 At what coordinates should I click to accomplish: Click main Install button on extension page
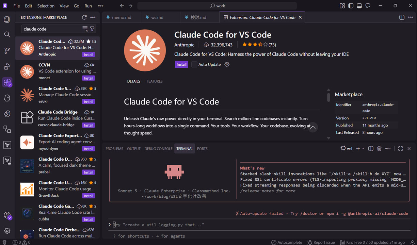coord(181,64)
